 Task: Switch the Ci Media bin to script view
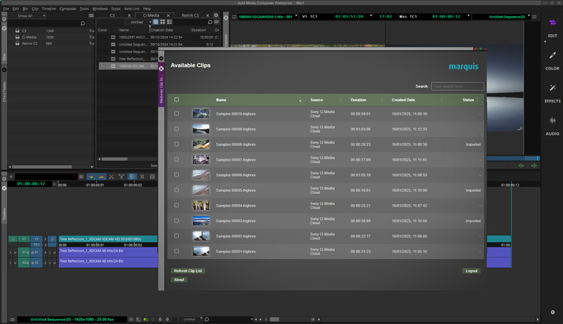[x=170, y=22]
